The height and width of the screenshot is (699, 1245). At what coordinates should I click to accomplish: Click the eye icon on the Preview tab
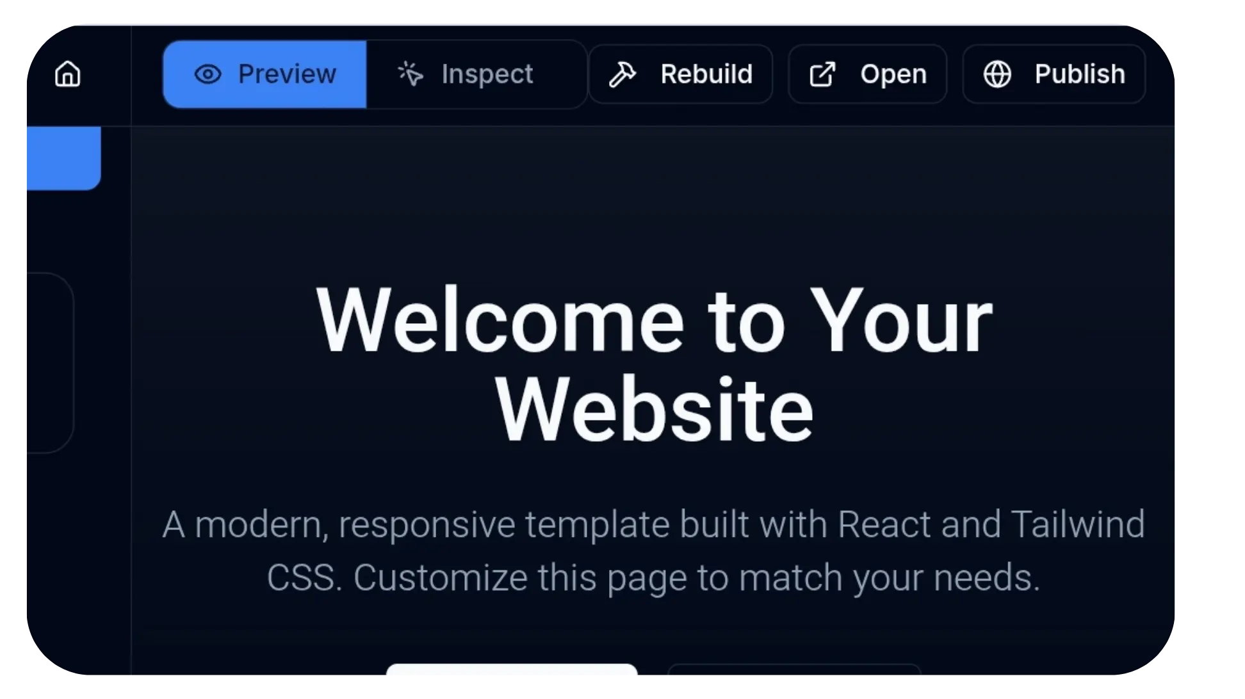tap(207, 74)
